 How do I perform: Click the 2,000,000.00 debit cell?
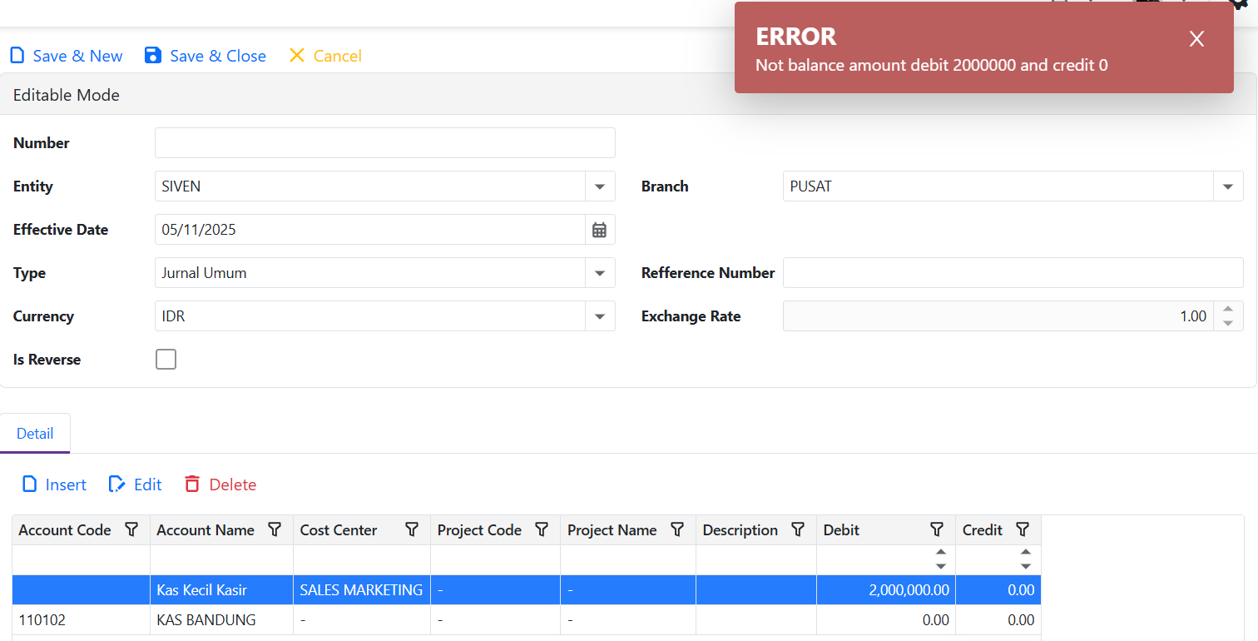pyautogui.click(x=886, y=590)
